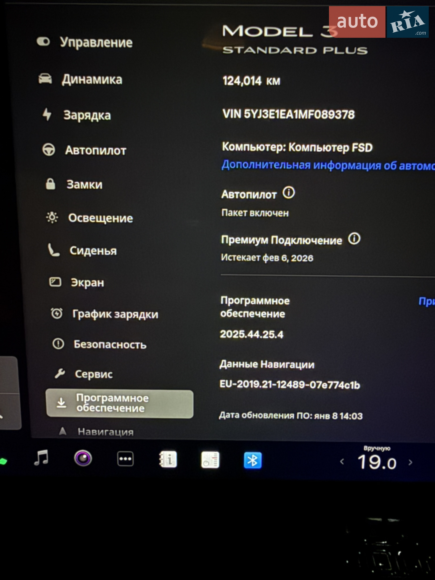
Task: Tap the alert icon beside Безопасность
Action: [x=58, y=343]
